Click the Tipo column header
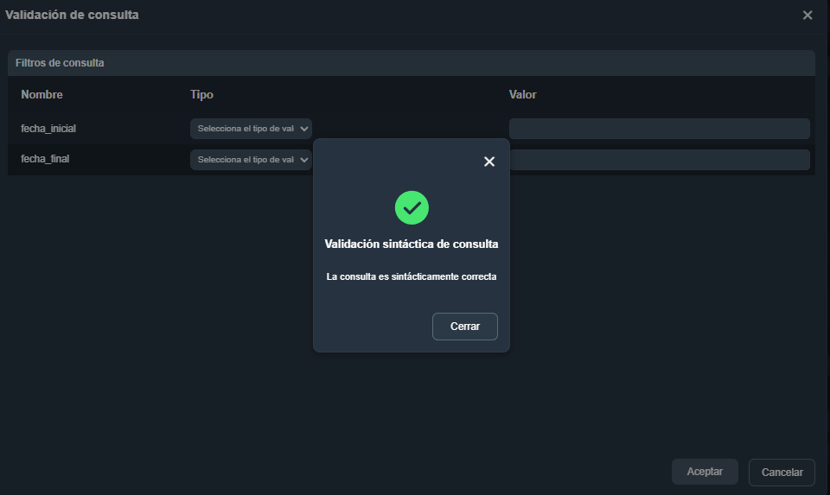 (201, 94)
